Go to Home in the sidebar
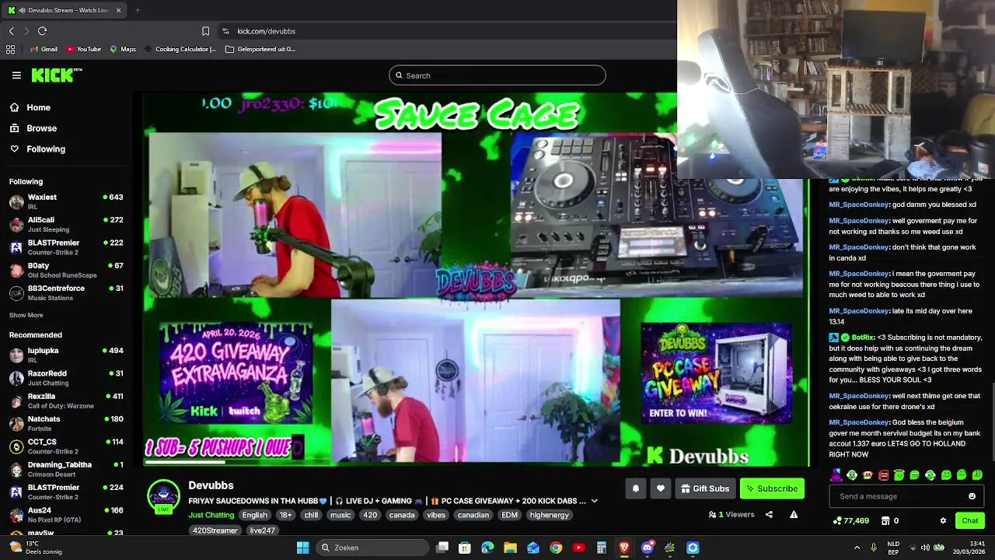 tap(38, 107)
